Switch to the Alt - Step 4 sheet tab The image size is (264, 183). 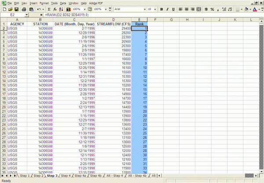115,176
